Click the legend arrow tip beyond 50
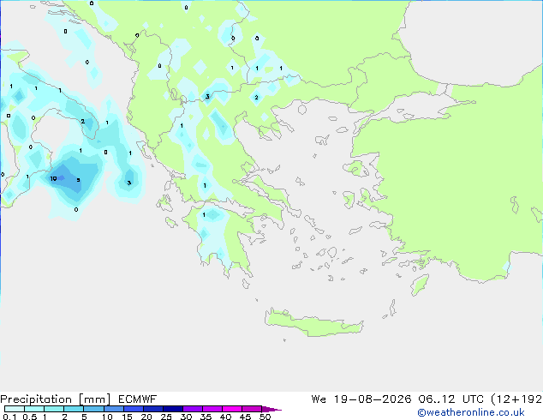 (x=271, y=409)
